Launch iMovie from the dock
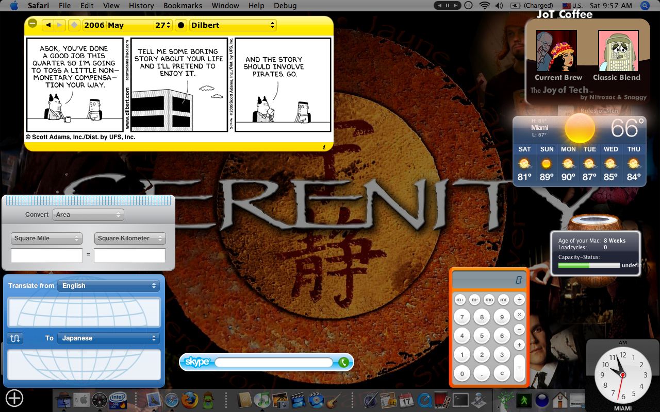 (298, 400)
